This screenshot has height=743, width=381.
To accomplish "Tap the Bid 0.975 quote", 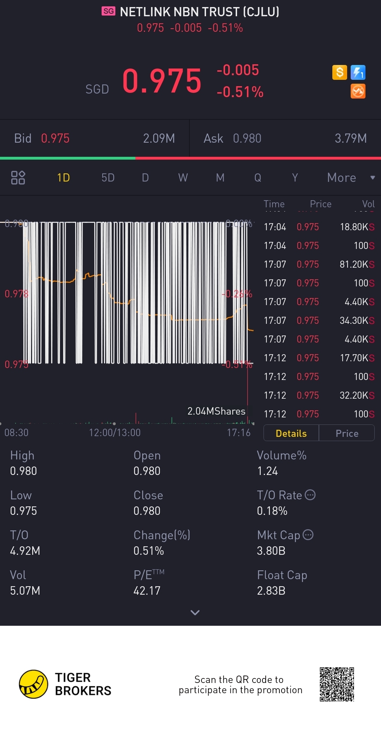I will pyautogui.click(x=95, y=138).
